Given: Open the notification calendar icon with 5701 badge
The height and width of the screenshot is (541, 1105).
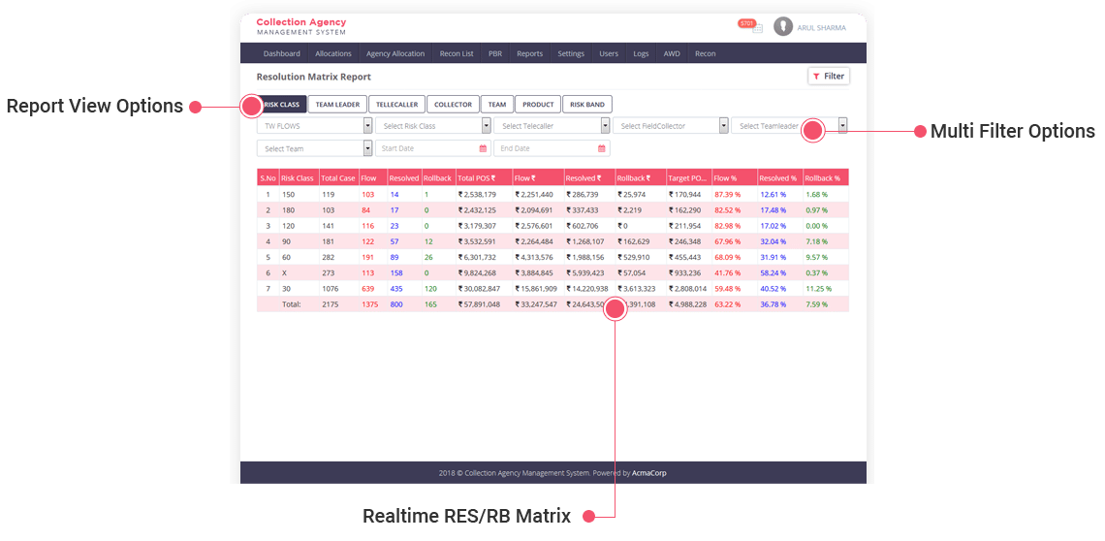Looking at the screenshot, I should pos(757,28).
